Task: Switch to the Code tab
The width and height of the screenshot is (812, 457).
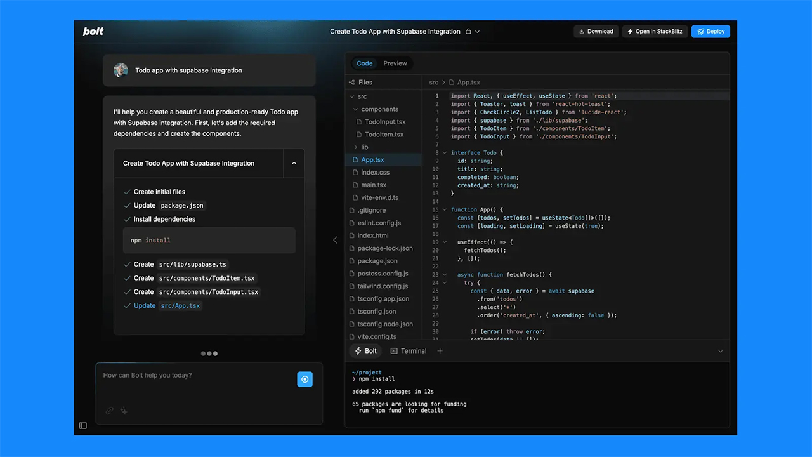Action: tap(365, 63)
